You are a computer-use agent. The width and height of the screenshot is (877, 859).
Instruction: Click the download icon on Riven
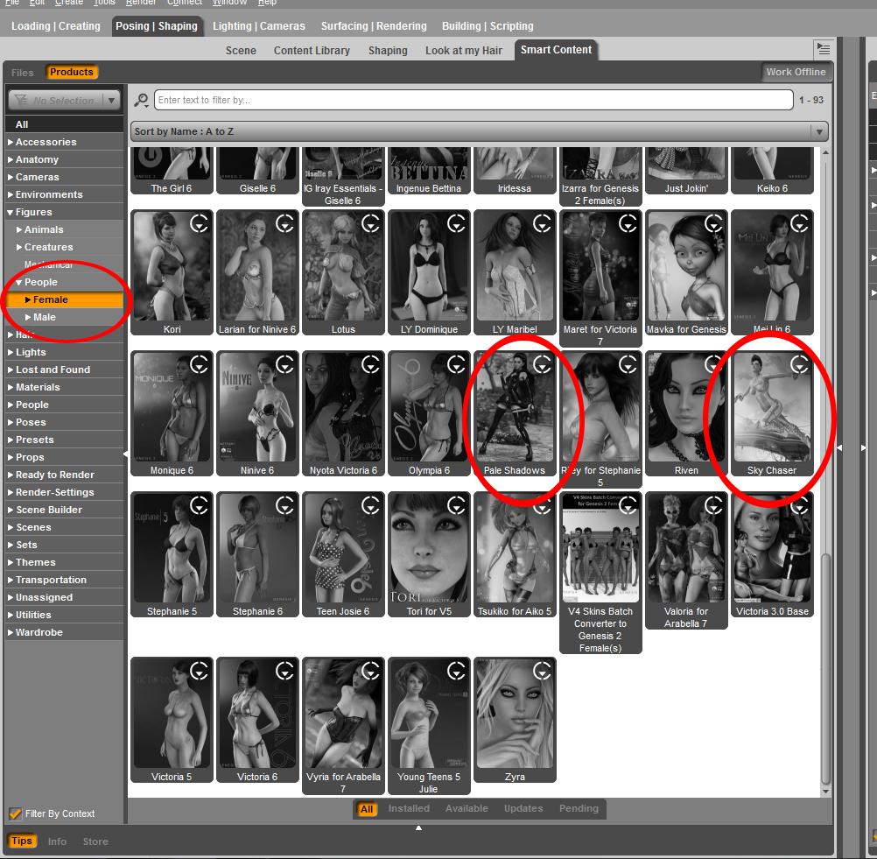pyautogui.click(x=713, y=365)
